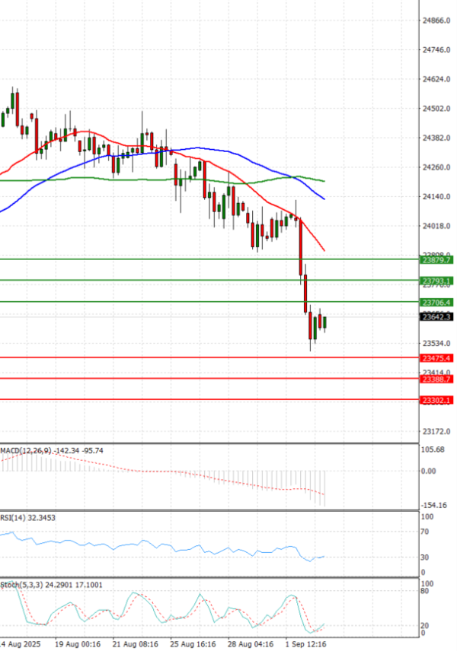Click the 23475.4 red support level label
457x651 pixels.
tap(436, 358)
